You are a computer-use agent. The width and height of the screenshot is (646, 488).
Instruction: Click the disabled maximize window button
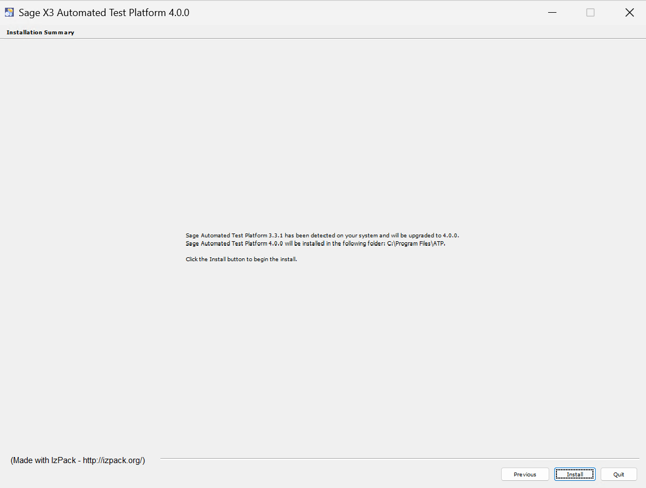point(590,12)
